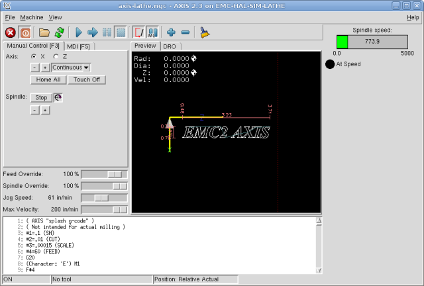Switch to the MDI [F5] tab
The width and height of the screenshot is (424, 286).
(x=79, y=46)
